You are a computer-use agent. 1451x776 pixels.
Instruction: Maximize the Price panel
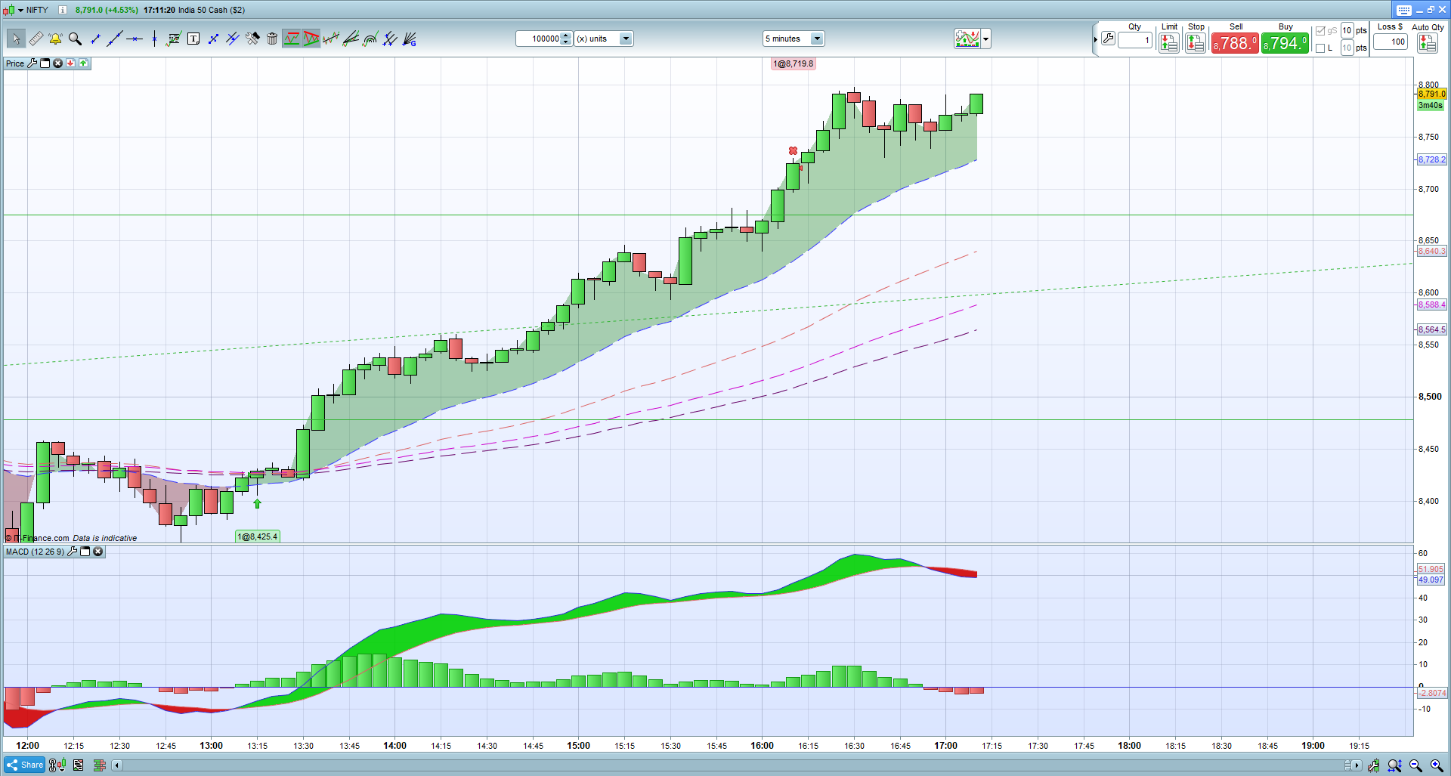point(45,63)
